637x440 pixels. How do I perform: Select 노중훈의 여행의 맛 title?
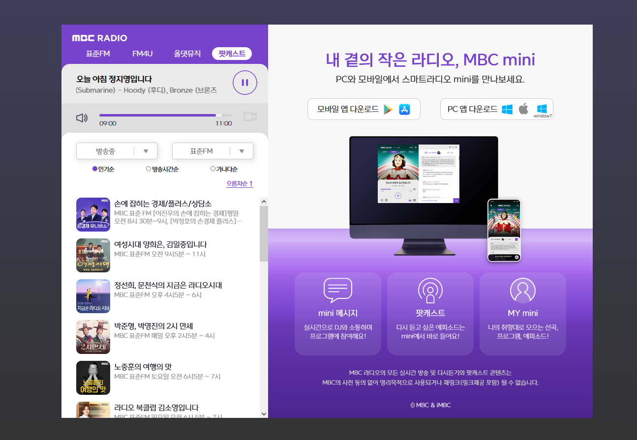[x=143, y=367]
